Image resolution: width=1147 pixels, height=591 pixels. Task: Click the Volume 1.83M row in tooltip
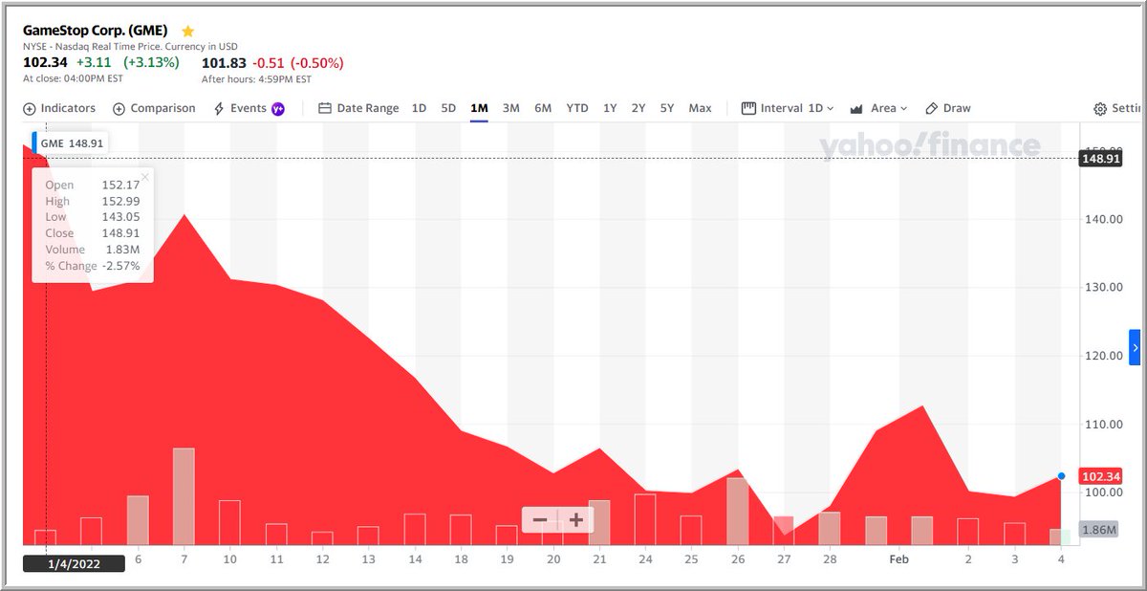tap(93, 250)
